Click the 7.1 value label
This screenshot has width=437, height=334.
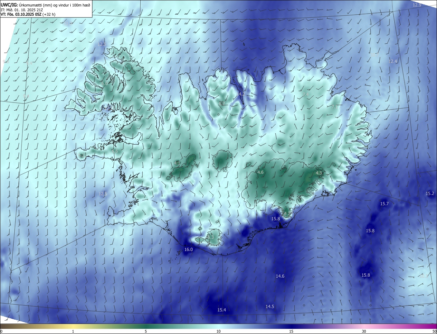(335, 107)
